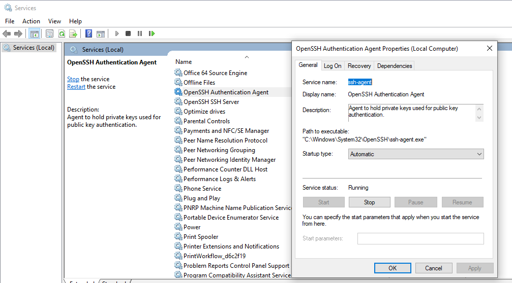Click the Back arrow toolbar icon
This screenshot has height=283, width=512.
(x=7, y=33)
